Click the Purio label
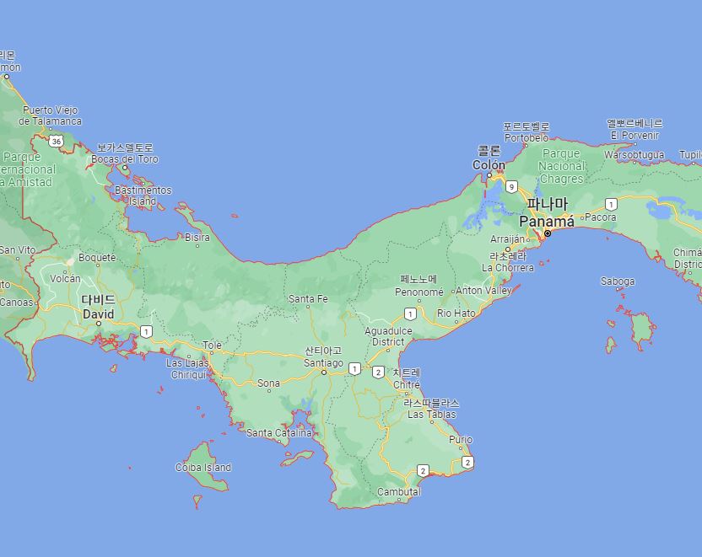Screen dimensions: 702x557 tap(461, 439)
